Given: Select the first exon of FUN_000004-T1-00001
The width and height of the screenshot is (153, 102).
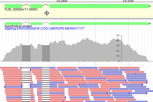Looking at the screenshot, I should click(x=13, y=6).
